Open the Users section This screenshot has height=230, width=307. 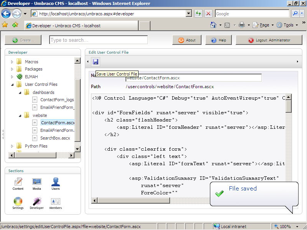(56, 184)
